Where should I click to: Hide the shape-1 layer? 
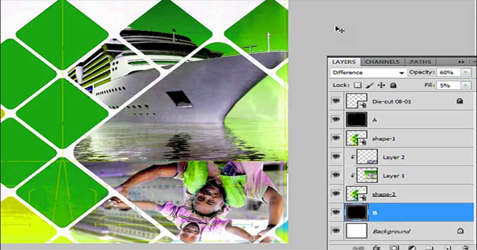tap(336, 138)
